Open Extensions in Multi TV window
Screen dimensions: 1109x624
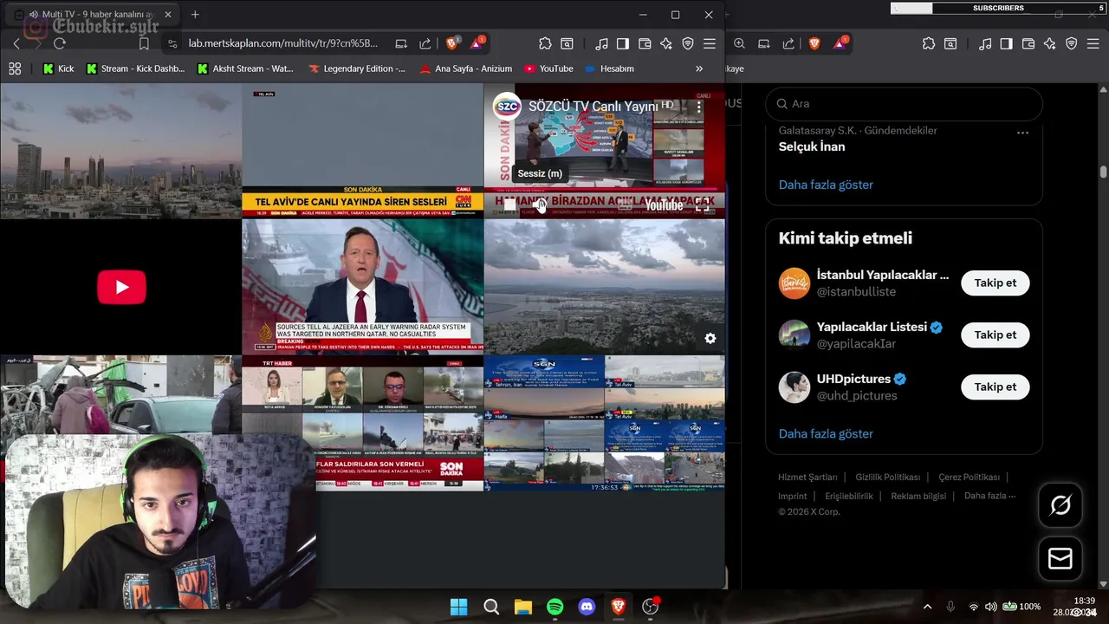[545, 43]
